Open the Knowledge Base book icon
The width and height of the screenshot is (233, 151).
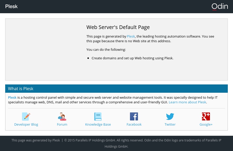coord(98,117)
